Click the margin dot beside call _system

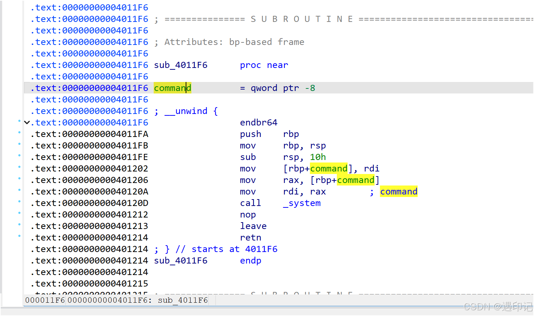(x=20, y=203)
